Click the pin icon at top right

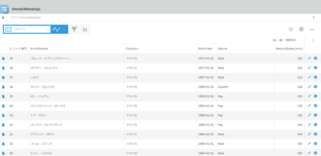click(x=314, y=17)
